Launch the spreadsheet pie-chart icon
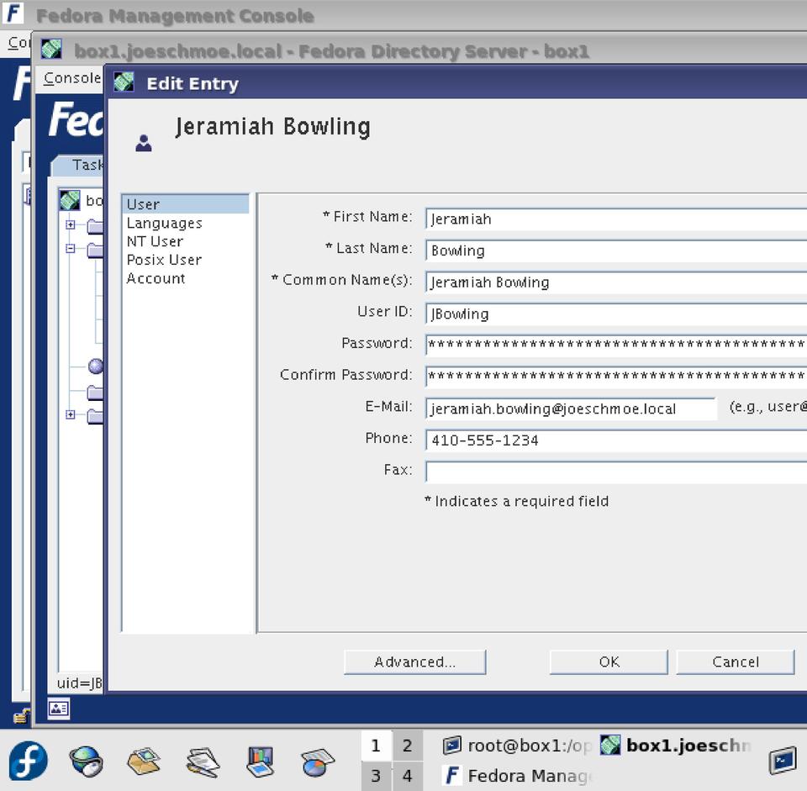This screenshot has height=791, width=807. [318, 762]
